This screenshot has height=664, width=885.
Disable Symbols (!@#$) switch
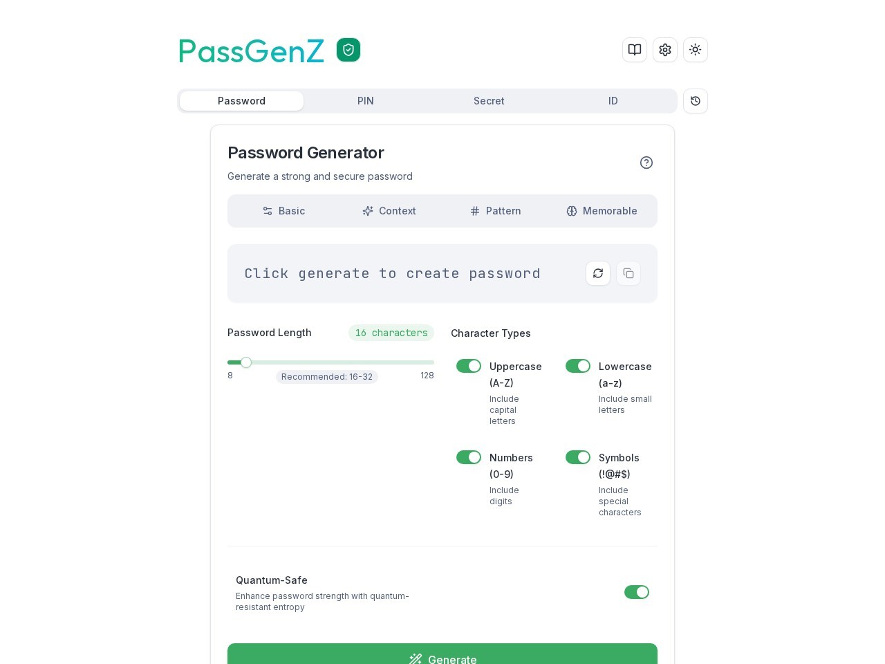pyautogui.click(x=578, y=457)
